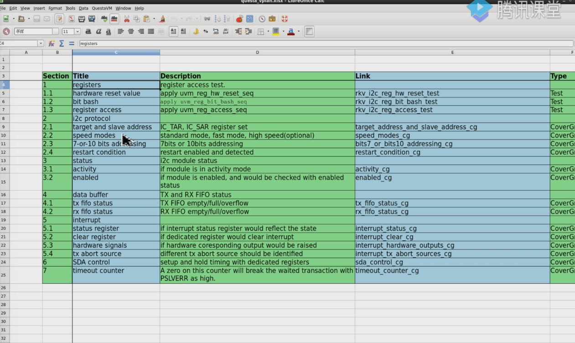Add decimal place
Screen dimensions: 575x343
[x=216, y=31]
